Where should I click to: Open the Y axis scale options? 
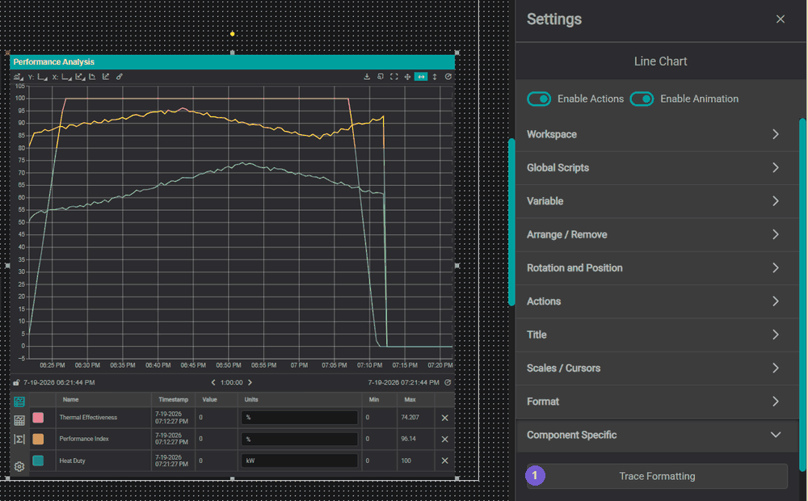tap(42, 77)
